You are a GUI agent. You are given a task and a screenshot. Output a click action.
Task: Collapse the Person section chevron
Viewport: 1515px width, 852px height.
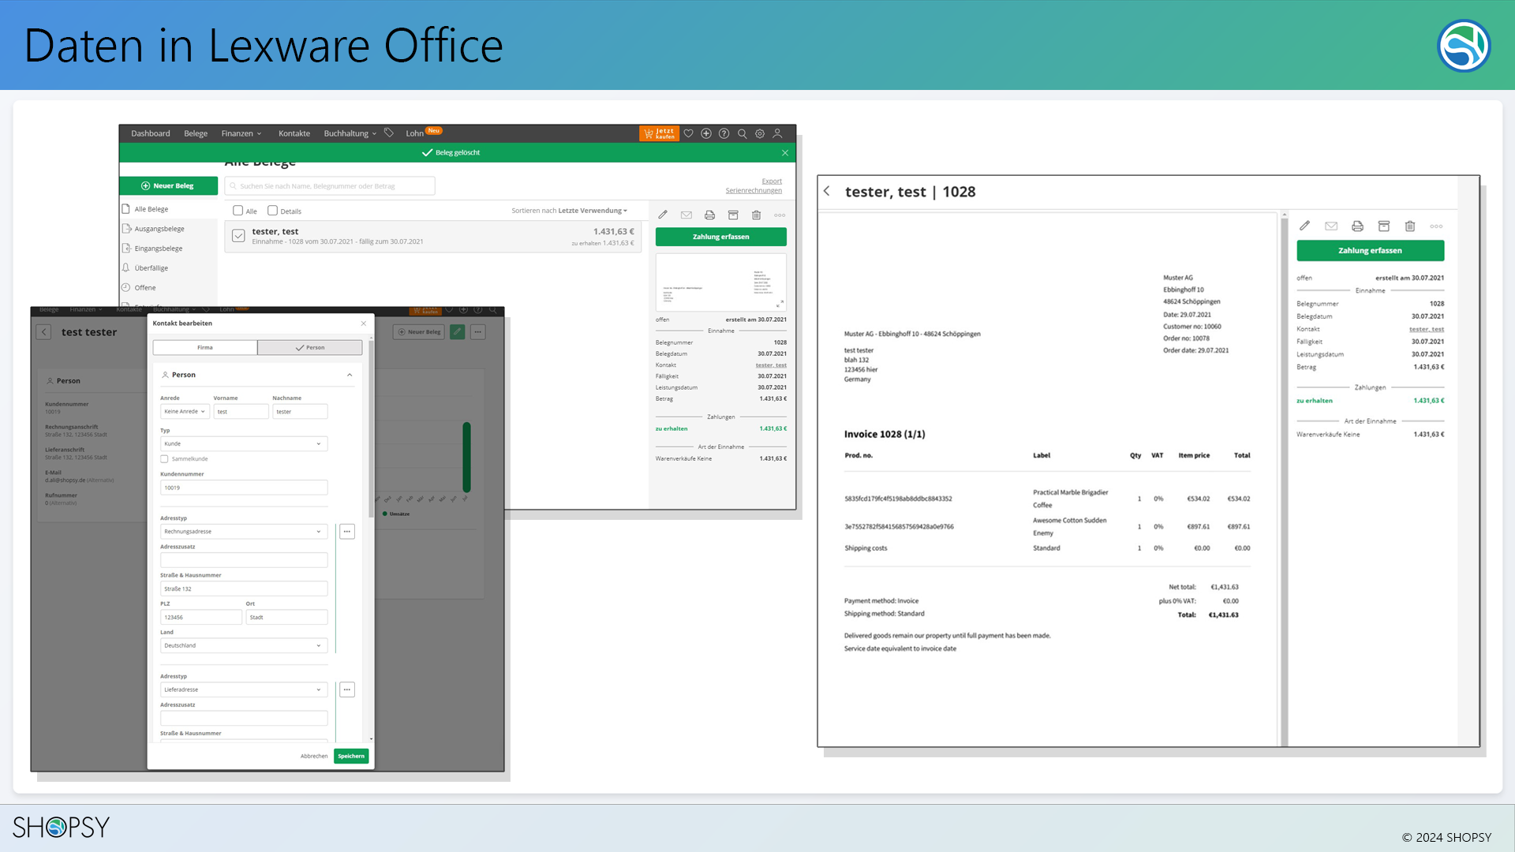click(x=350, y=376)
